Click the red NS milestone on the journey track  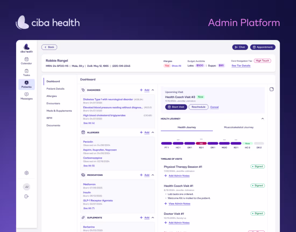[x=201, y=143]
